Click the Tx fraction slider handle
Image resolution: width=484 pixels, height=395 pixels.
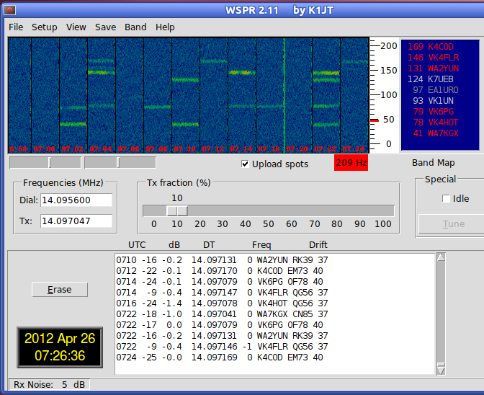[x=177, y=211]
